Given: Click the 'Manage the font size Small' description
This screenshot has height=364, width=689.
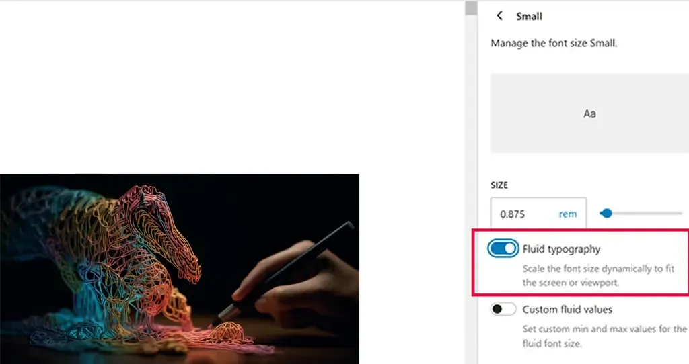Looking at the screenshot, I should tap(554, 43).
